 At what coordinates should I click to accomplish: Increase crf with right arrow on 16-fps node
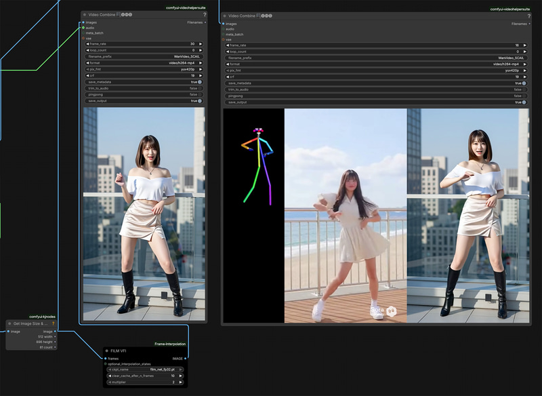524,77
